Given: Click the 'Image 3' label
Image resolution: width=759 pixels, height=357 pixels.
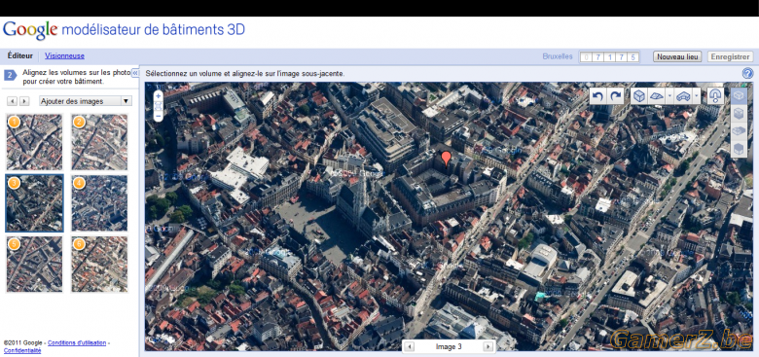Looking at the screenshot, I should pos(449,347).
